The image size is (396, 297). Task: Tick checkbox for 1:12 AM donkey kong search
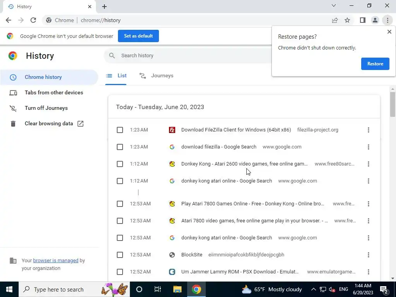pos(120,181)
